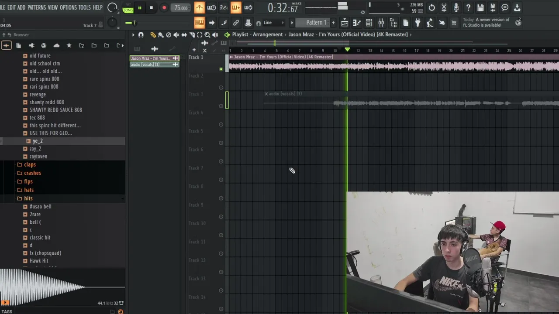Click the microphone one-click recording icon
The height and width of the screenshot is (314, 559).
(456, 7)
